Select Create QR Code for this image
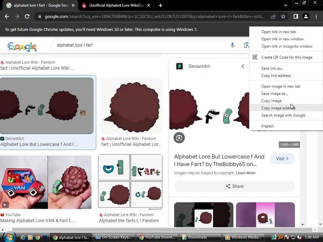The height and width of the screenshot is (242, 323). [286, 57]
